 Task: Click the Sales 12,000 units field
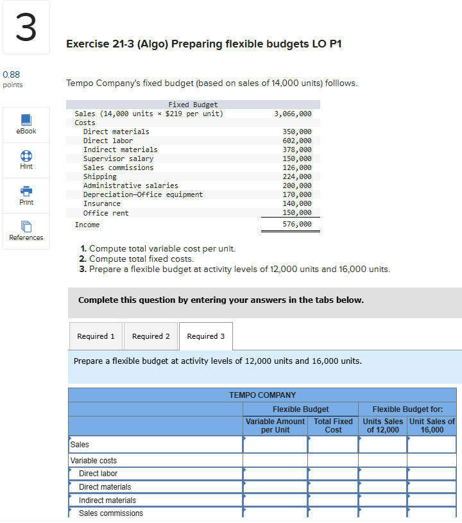(x=383, y=445)
